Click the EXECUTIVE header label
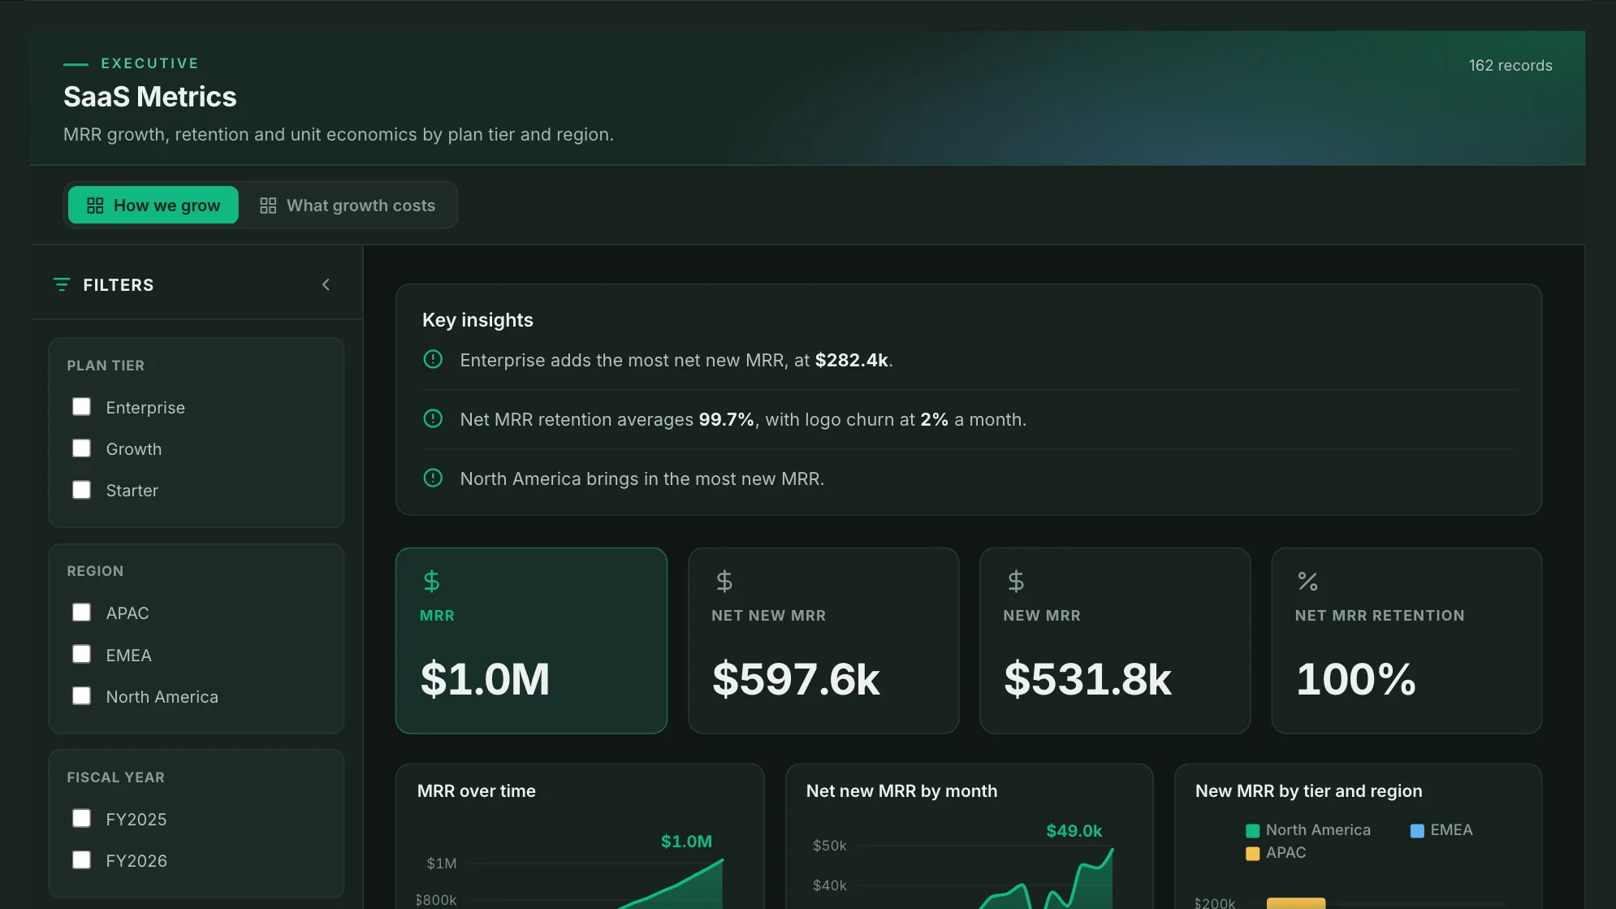This screenshot has height=909, width=1616. tap(149, 63)
